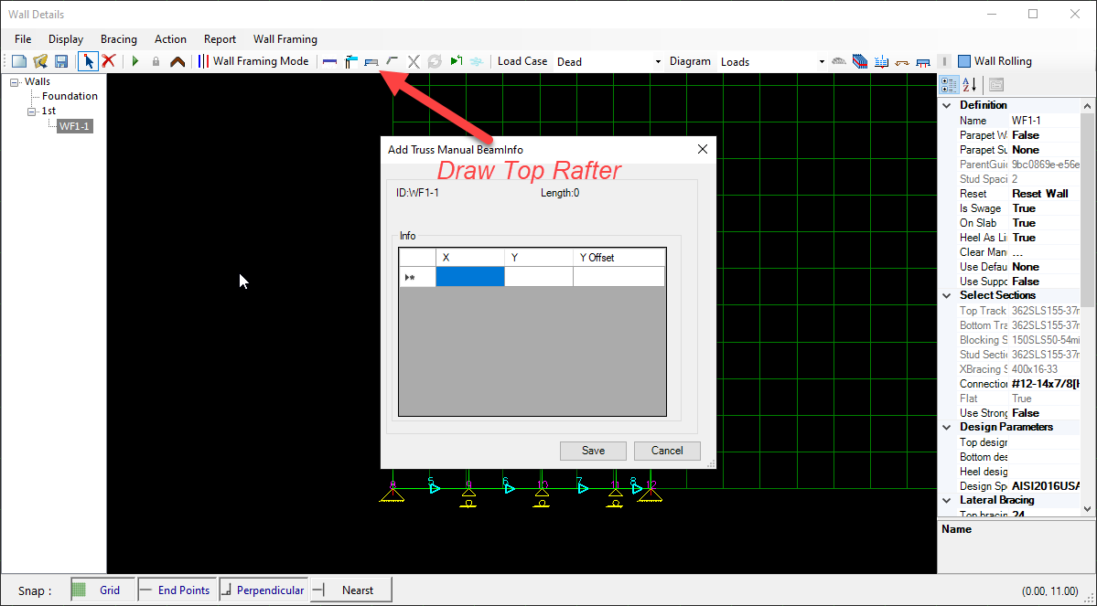Switch property grid to categorized view

949,85
